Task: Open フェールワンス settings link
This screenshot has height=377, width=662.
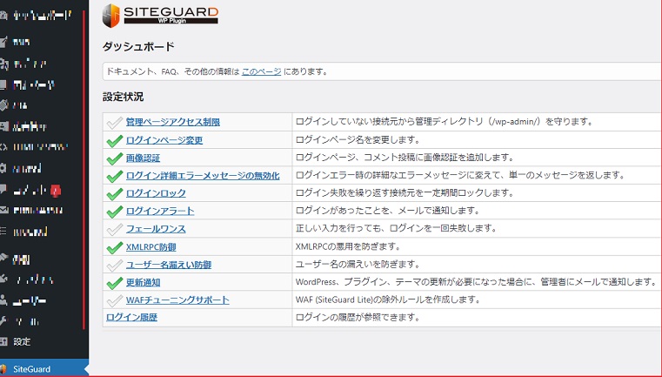Action: point(156,229)
